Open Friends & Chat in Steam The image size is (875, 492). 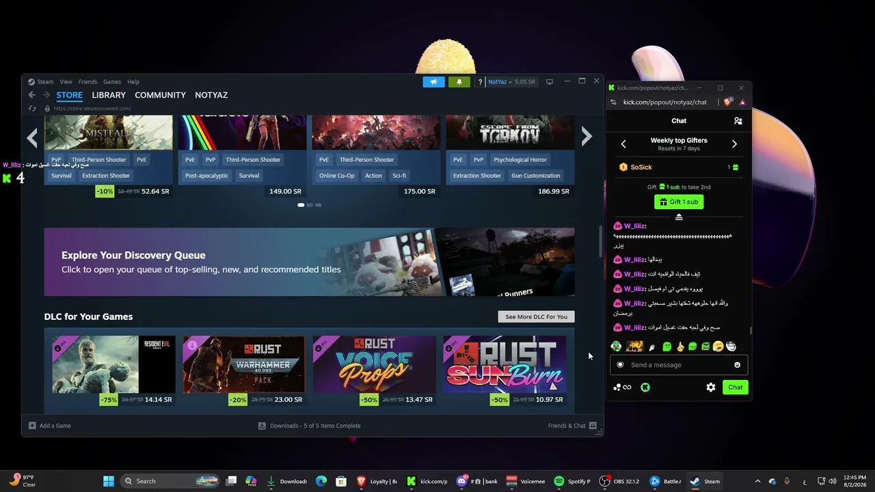point(571,426)
